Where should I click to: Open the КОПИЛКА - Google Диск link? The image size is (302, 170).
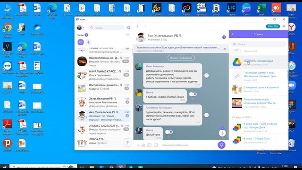pyautogui.click(x=259, y=60)
